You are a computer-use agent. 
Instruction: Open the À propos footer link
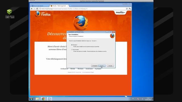pyautogui.click(x=98, y=69)
